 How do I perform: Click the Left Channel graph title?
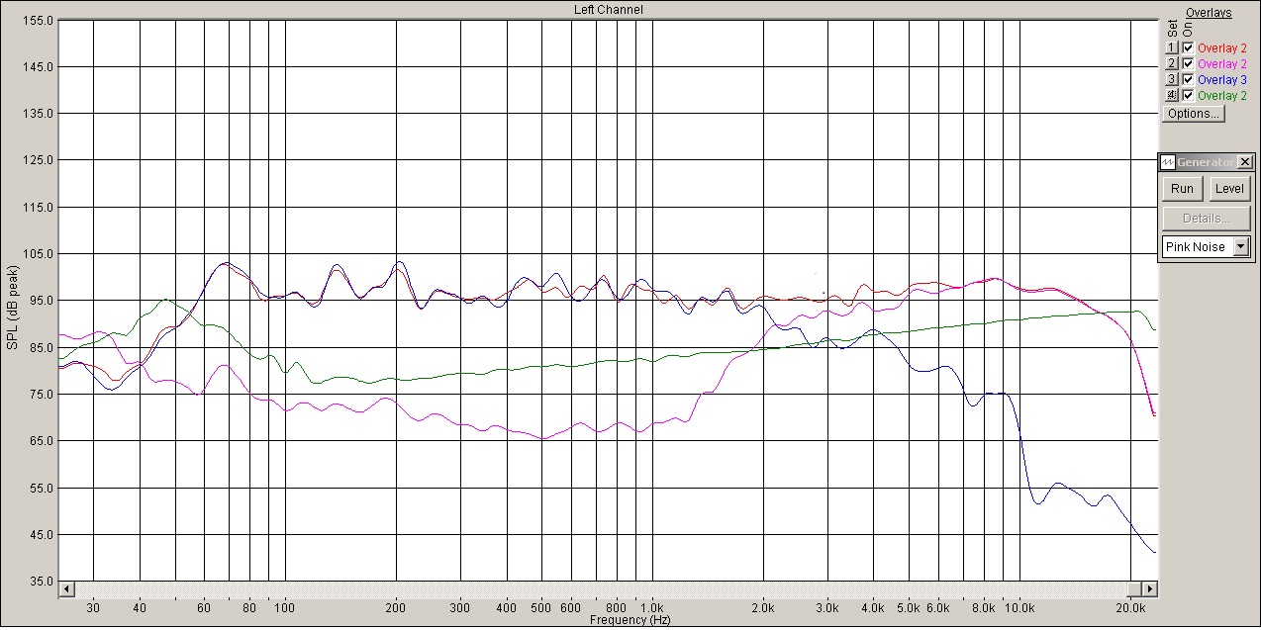pos(608,10)
